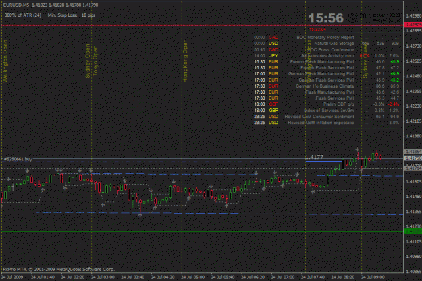
Task: Click the 1.41355 price scale value
Action: pos(414,212)
